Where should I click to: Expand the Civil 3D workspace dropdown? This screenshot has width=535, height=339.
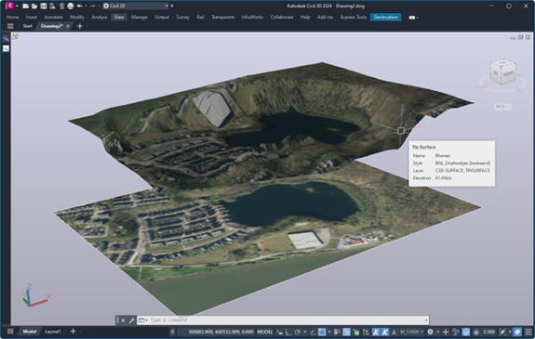pyautogui.click(x=167, y=6)
